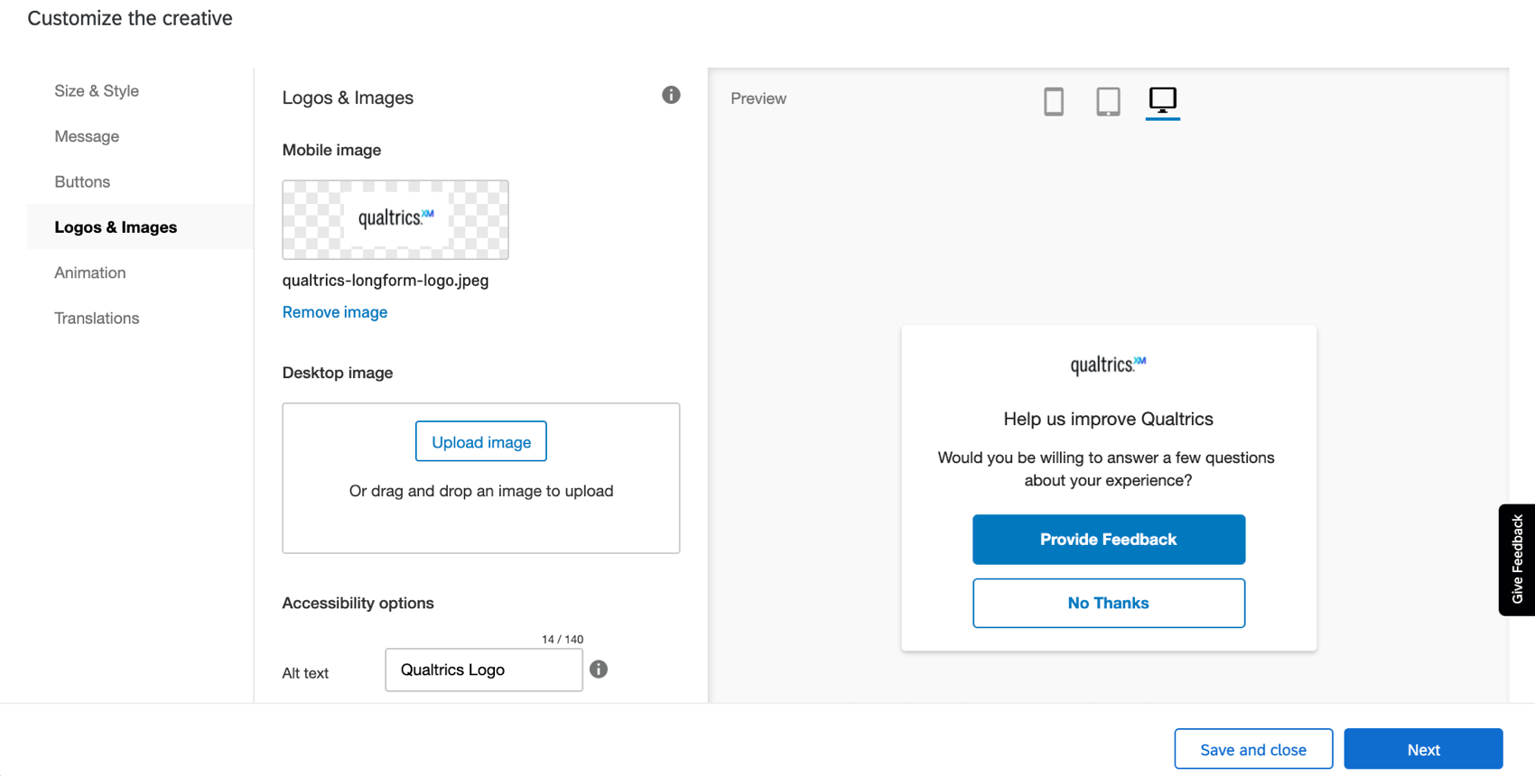Select the desktop preview icon
The image size is (1535, 776).
[1163, 100]
